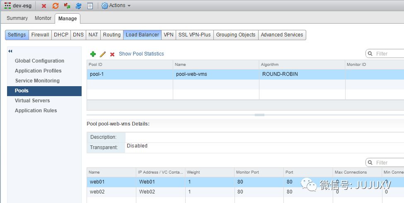Click the orange refresh icon in top toolbar
This screenshot has height=203, width=404.
[56, 6]
